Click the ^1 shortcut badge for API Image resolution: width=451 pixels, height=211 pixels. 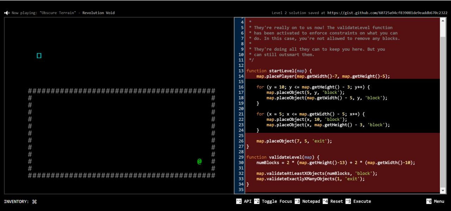[x=239, y=202]
